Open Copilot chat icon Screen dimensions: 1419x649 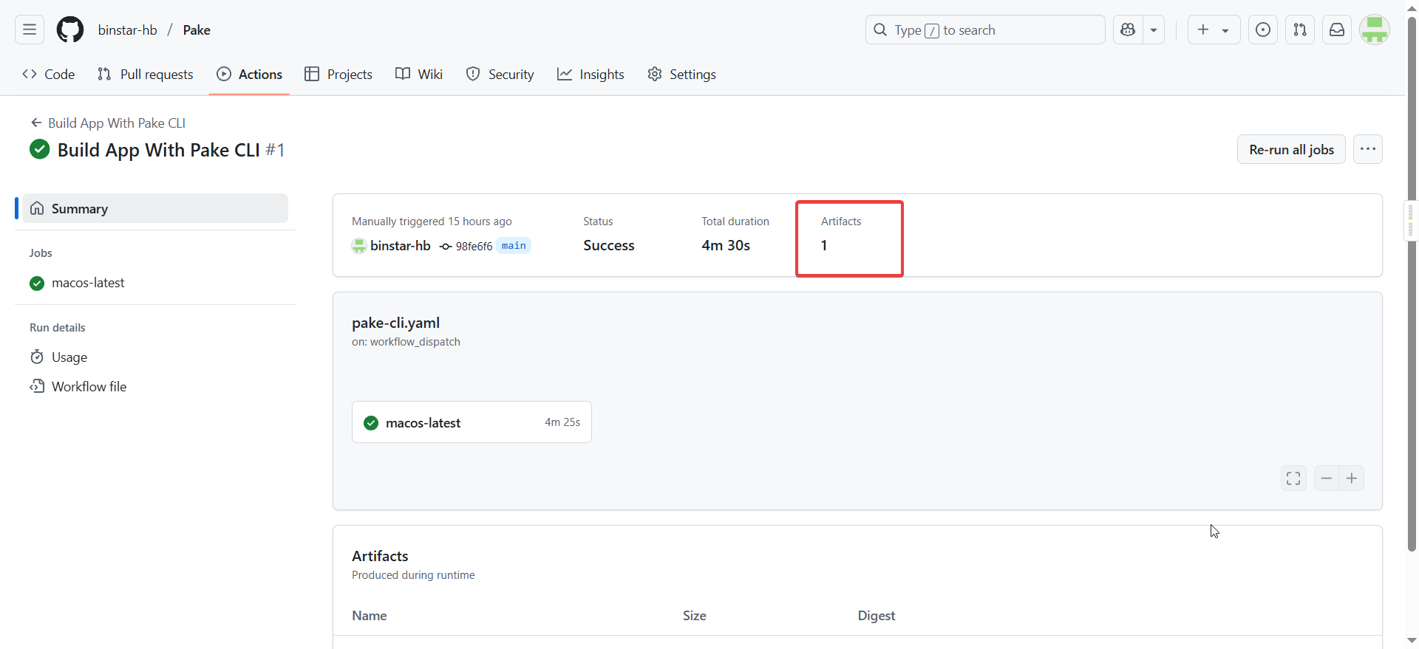click(1128, 30)
